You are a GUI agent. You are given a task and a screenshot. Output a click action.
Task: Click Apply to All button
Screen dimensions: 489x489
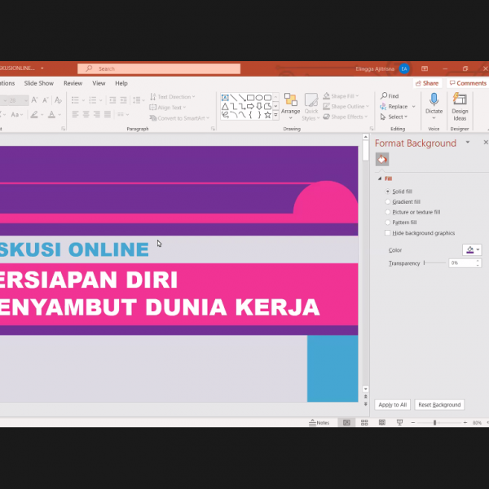pyautogui.click(x=392, y=404)
